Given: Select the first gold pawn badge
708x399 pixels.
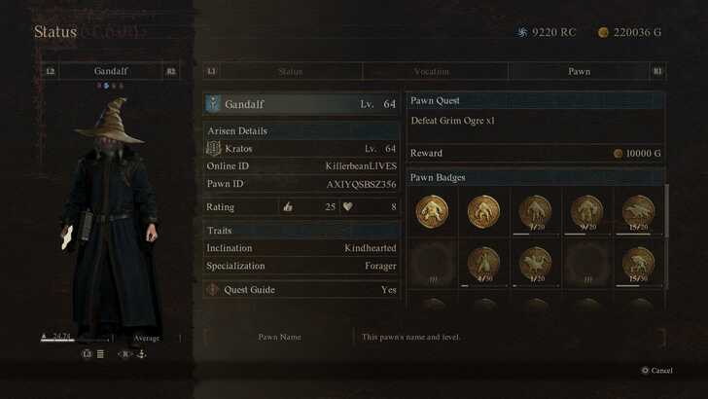Looking at the screenshot, I should (x=432, y=211).
